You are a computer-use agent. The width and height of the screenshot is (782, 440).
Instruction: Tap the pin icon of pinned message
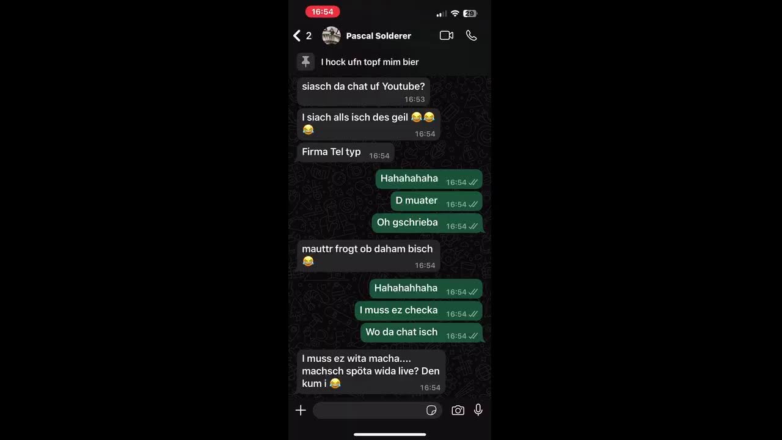tap(306, 62)
